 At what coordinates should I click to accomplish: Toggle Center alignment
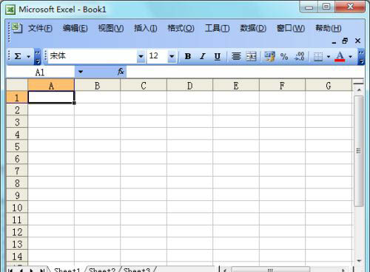coord(236,56)
